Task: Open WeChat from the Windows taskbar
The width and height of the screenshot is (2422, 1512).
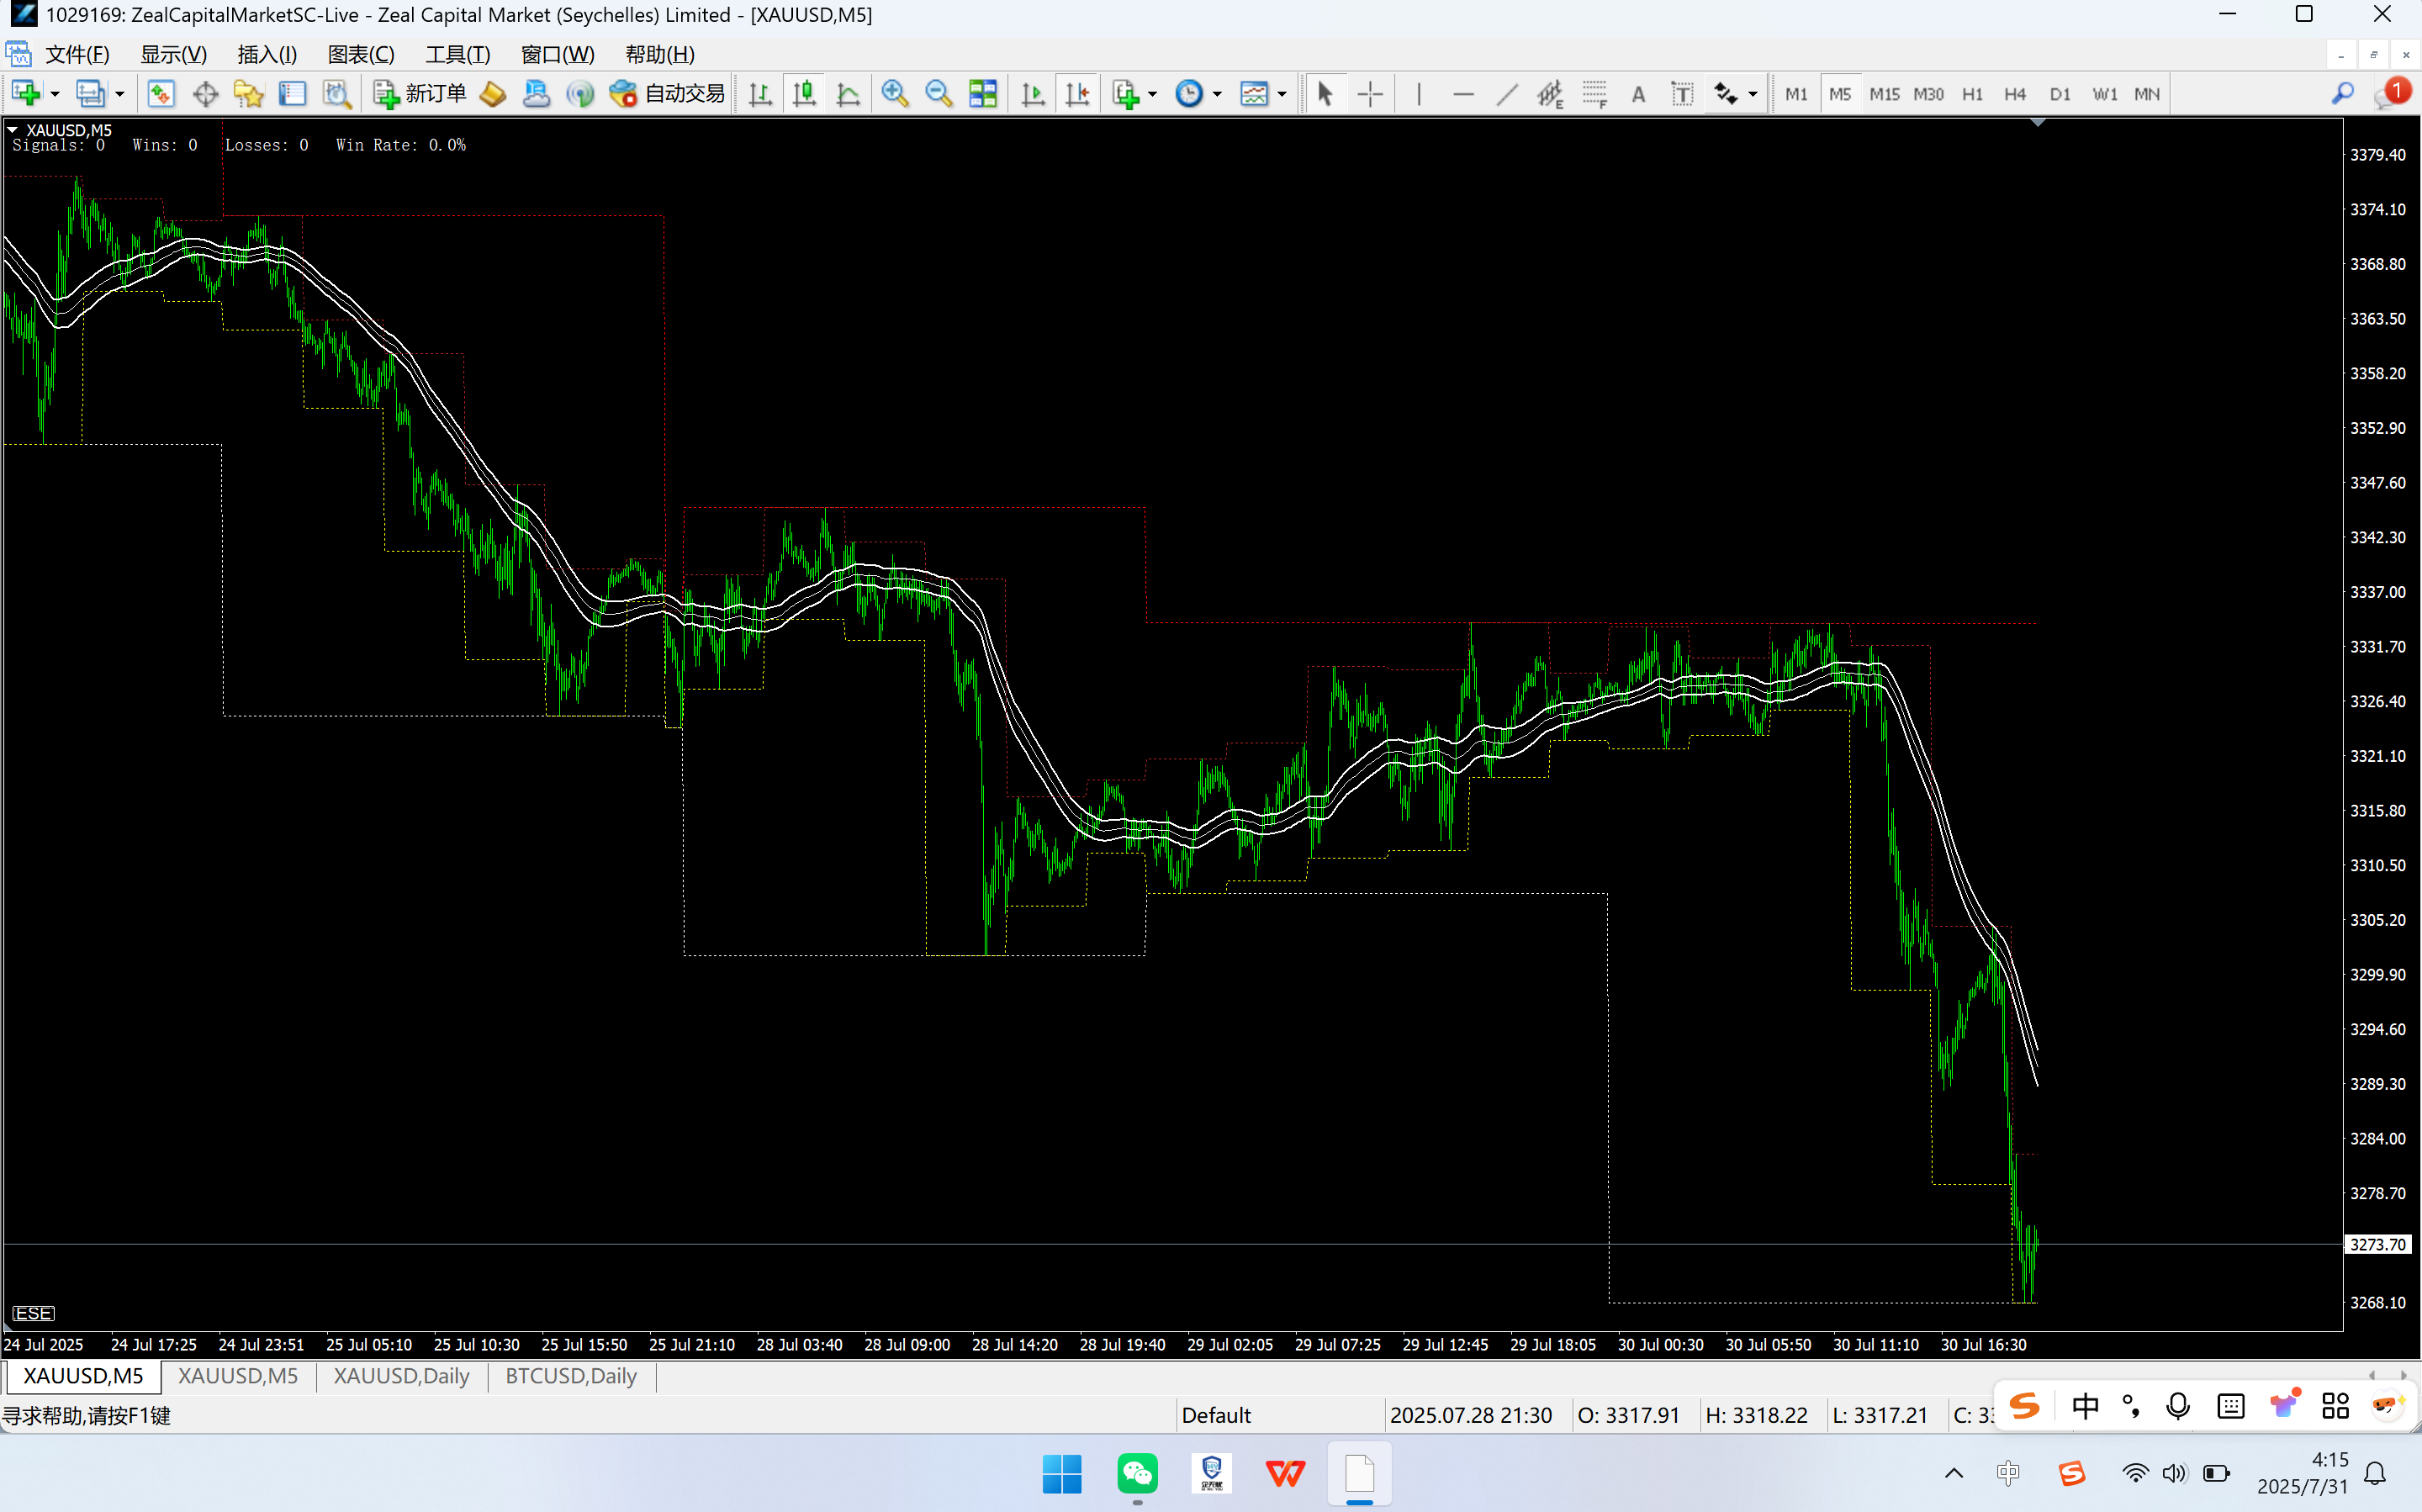Action: click(x=1137, y=1473)
